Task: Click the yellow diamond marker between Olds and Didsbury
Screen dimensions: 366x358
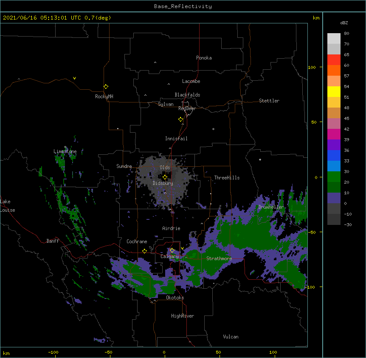Action: (165, 177)
